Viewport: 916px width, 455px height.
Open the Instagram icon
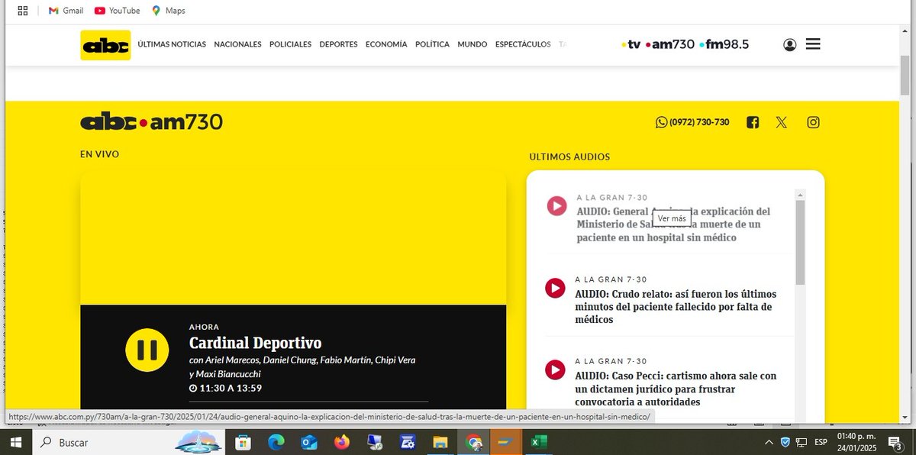click(x=814, y=122)
